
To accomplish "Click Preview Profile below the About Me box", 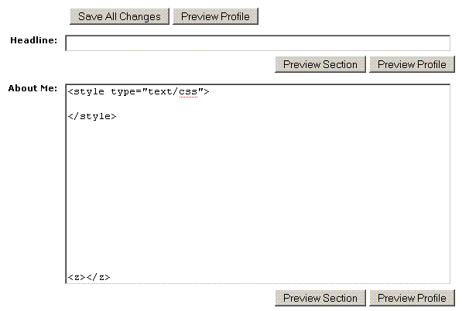I will point(412,298).
